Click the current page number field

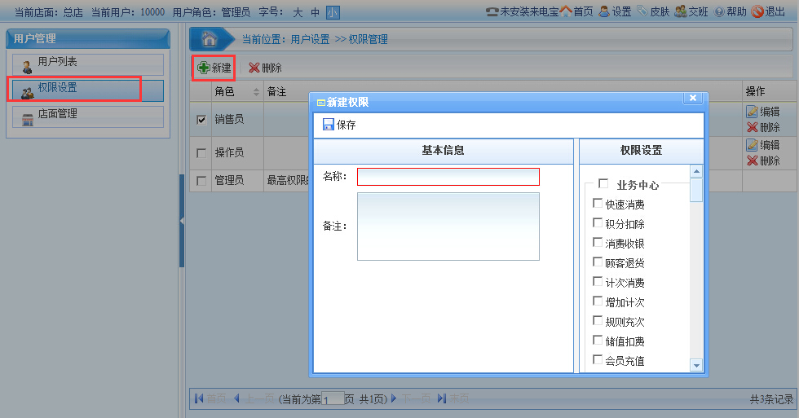[333, 400]
